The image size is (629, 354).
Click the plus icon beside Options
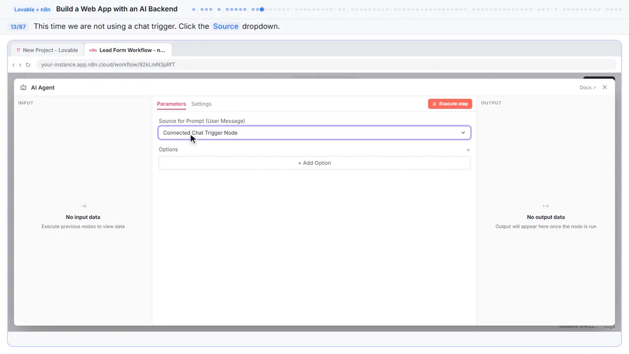(x=468, y=149)
